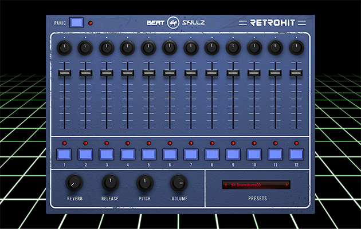Click the channel 3 fader handle
361x229 pixels.
106,73
